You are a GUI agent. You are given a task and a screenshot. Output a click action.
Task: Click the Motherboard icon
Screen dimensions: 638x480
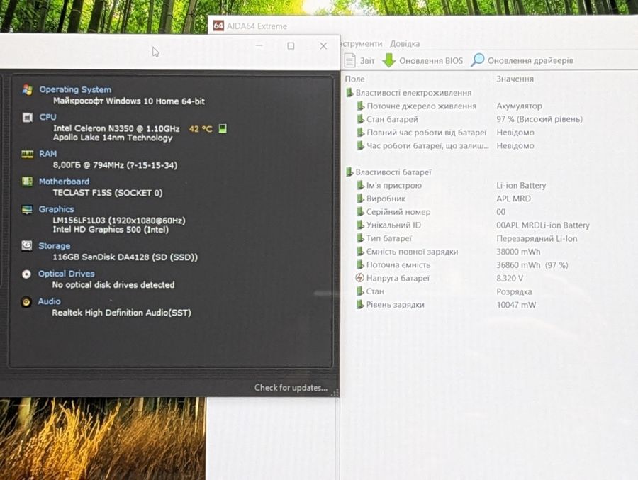click(x=27, y=182)
